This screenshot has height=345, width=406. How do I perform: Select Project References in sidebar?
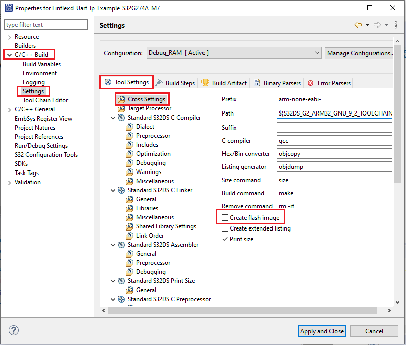[39, 137]
